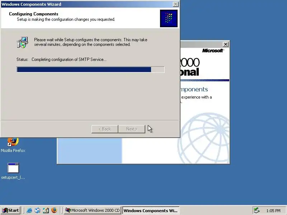The height and width of the screenshot is (215, 287).
Task: Click the Windows flag logo in wizard header
Action: pos(169,19)
